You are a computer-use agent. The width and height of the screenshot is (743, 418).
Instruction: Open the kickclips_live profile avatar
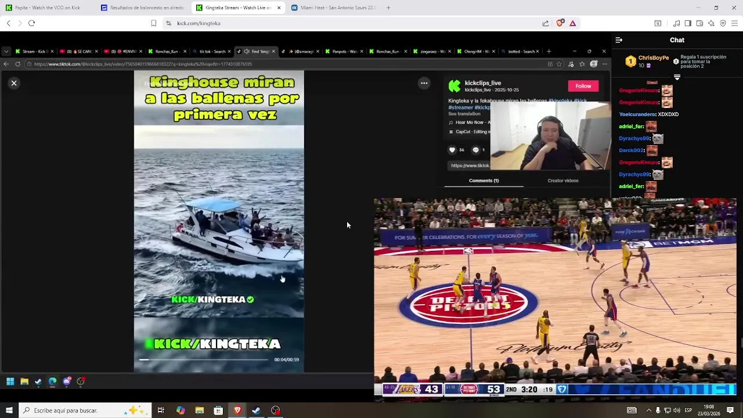(x=455, y=86)
